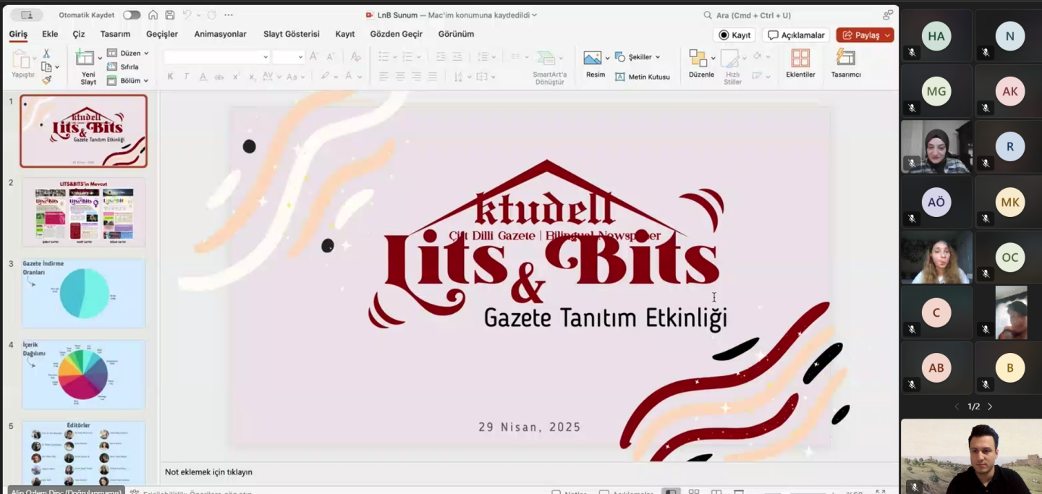1042x494 pixels.
Task: Click the home icon in title bar
Action: 153,15
